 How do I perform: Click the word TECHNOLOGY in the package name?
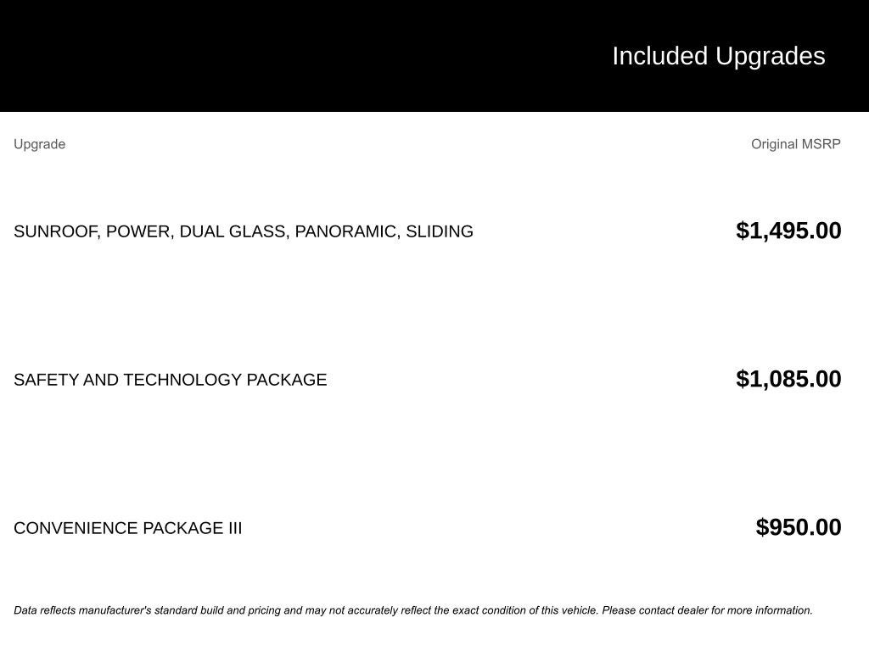pos(182,380)
